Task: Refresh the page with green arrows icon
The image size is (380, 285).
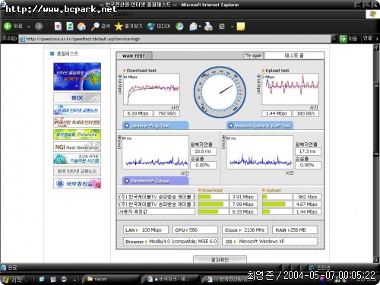Action: 70,26
